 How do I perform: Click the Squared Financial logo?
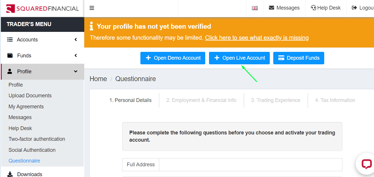[x=43, y=8]
